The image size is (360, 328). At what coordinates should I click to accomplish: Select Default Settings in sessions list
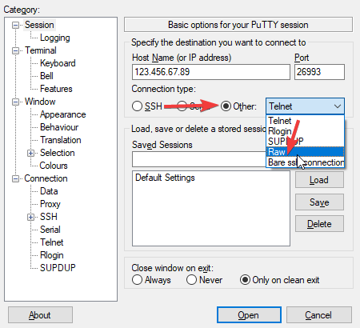coord(165,178)
